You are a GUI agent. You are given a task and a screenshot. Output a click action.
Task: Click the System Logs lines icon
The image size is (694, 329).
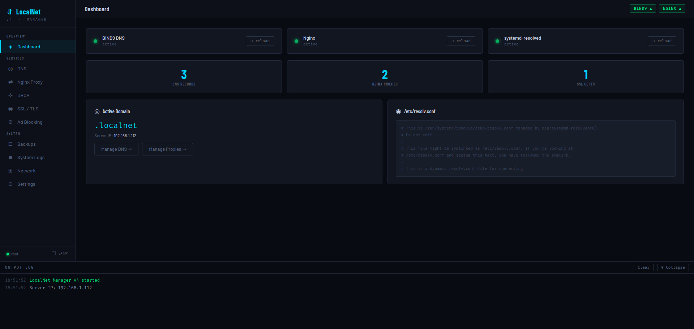[x=10, y=158]
